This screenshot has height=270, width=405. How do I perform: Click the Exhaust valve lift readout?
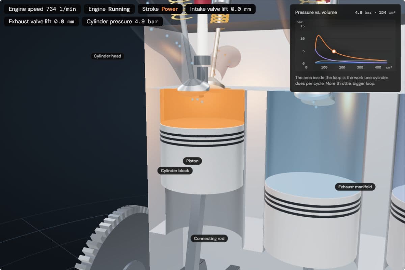pos(42,22)
